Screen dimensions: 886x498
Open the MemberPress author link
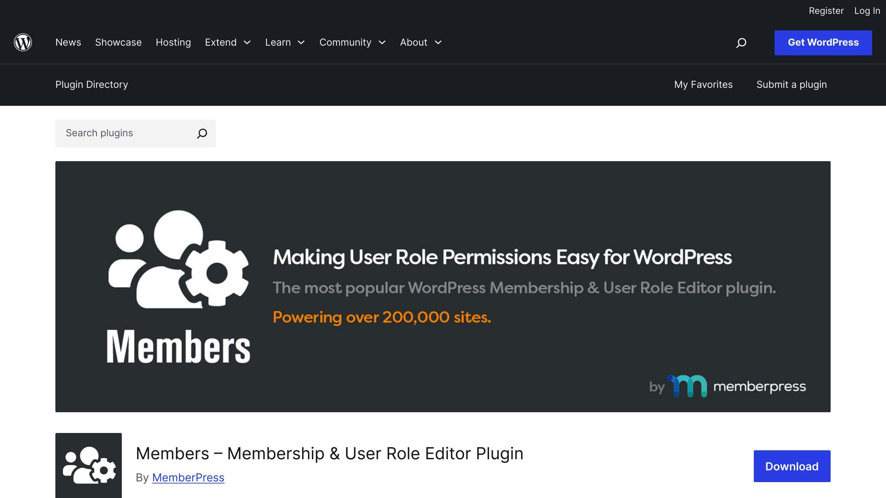coord(188,477)
